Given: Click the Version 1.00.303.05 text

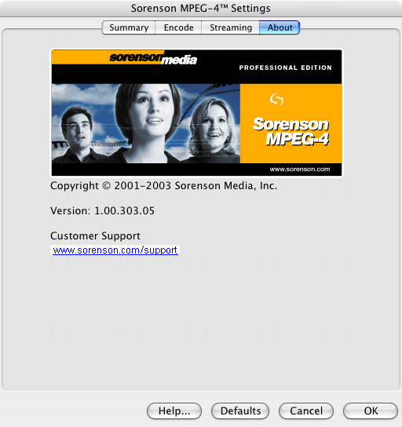Looking at the screenshot, I should (102, 211).
